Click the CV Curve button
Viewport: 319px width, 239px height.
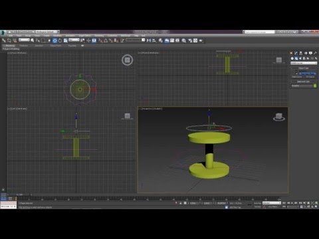310,77
